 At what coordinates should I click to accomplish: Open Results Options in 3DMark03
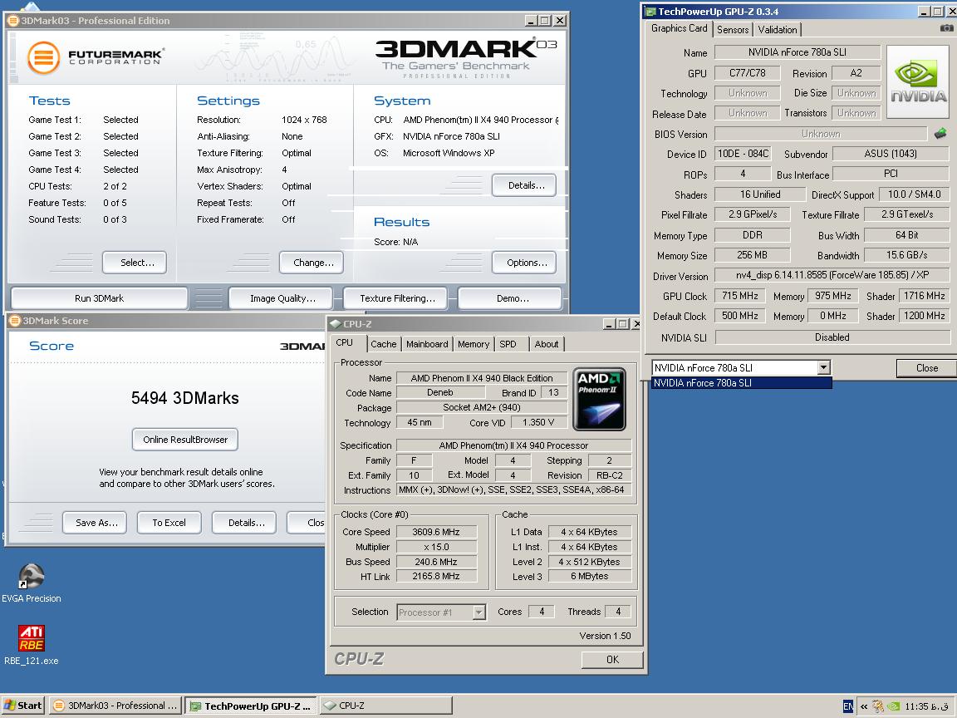(524, 263)
